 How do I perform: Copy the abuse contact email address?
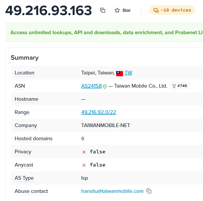pyautogui.click(x=149, y=191)
